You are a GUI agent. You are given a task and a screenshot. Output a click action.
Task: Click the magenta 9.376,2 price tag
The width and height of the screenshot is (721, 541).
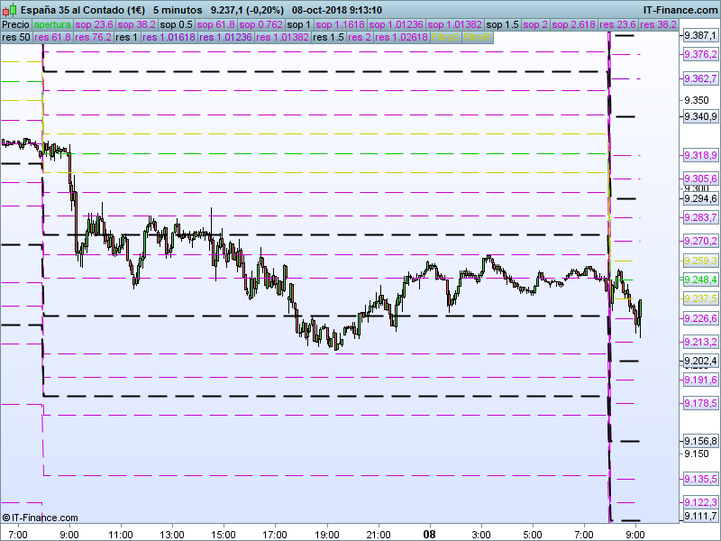click(700, 54)
